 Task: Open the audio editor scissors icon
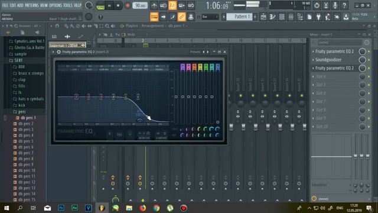tap(326, 5)
